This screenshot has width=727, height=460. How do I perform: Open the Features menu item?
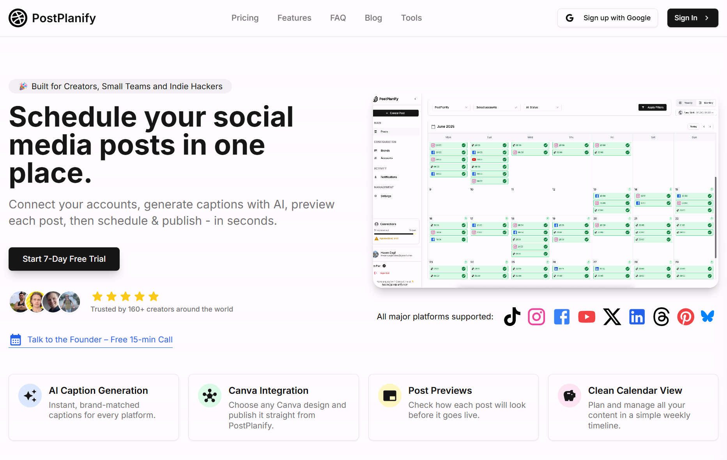[294, 18]
